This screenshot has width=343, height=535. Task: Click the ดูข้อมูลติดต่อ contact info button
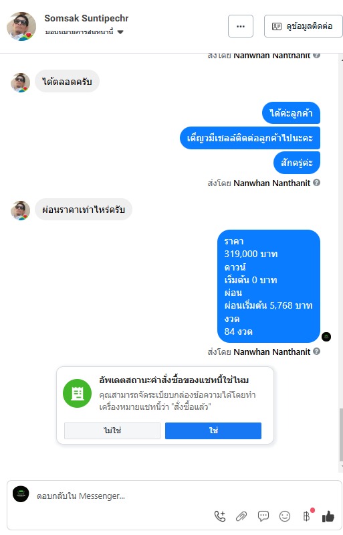click(x=303, y=26)
